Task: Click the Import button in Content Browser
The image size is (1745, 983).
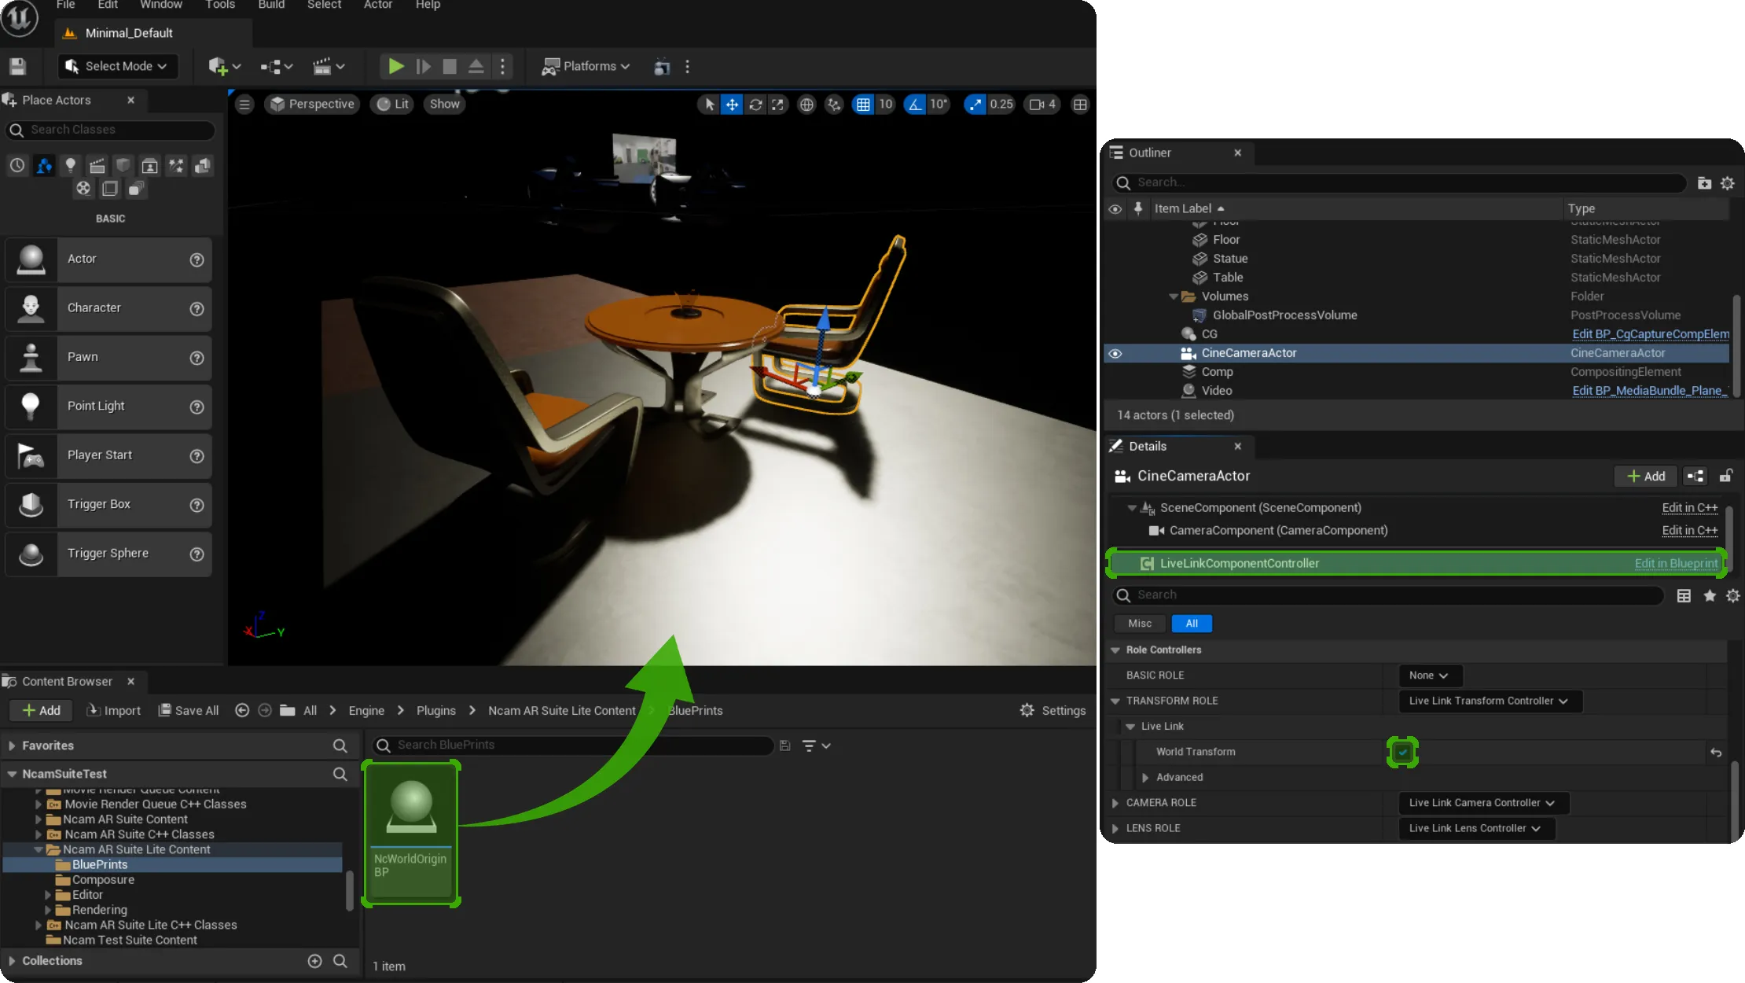Action: tap(113, 711)
